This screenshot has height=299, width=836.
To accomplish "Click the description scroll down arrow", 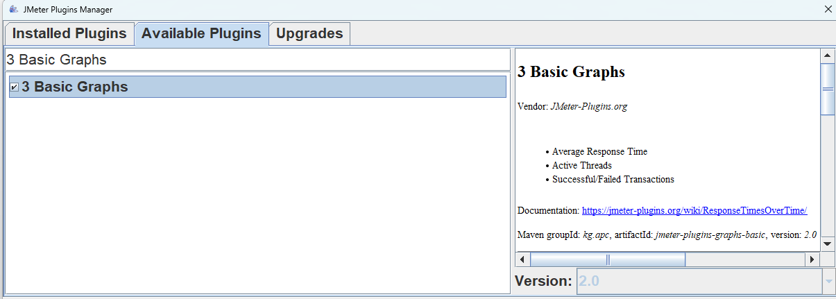I will (827, 243).
